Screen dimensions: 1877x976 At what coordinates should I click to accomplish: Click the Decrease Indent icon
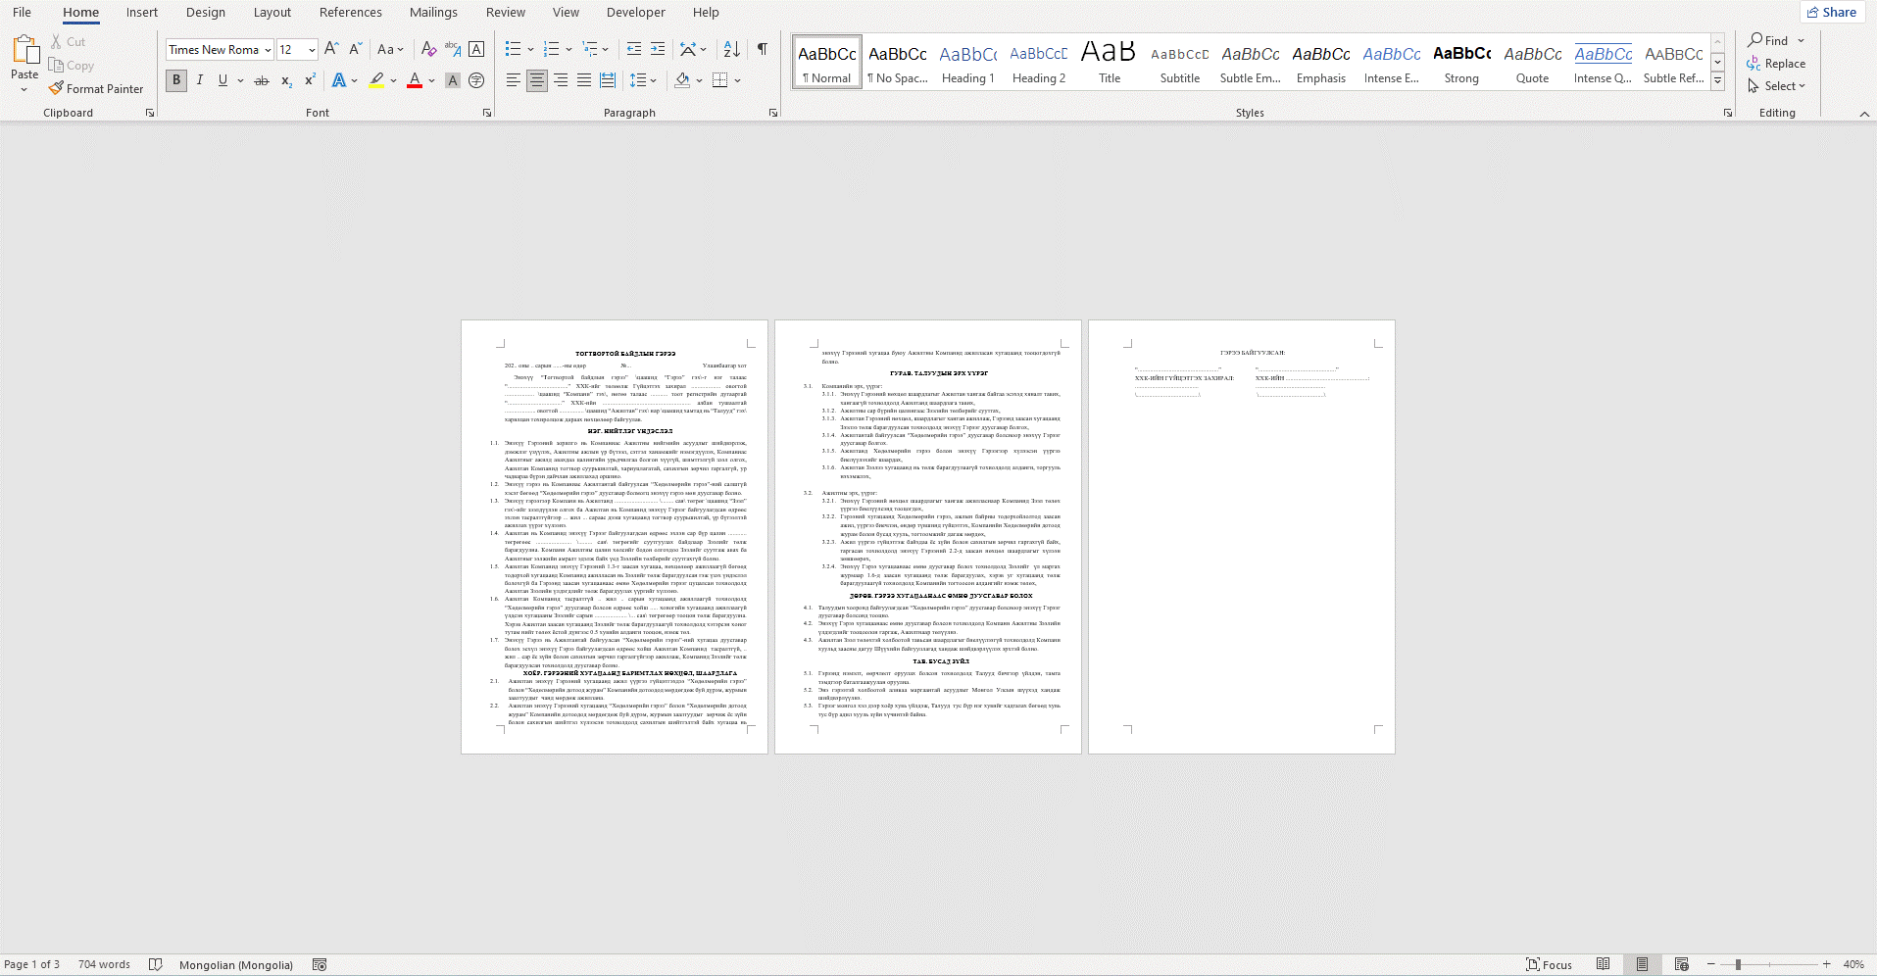[634, 49]
